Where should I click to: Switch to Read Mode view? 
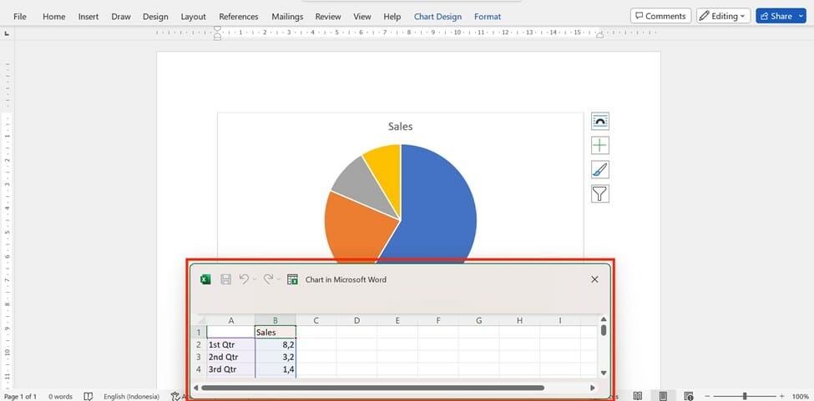point(638,396)
